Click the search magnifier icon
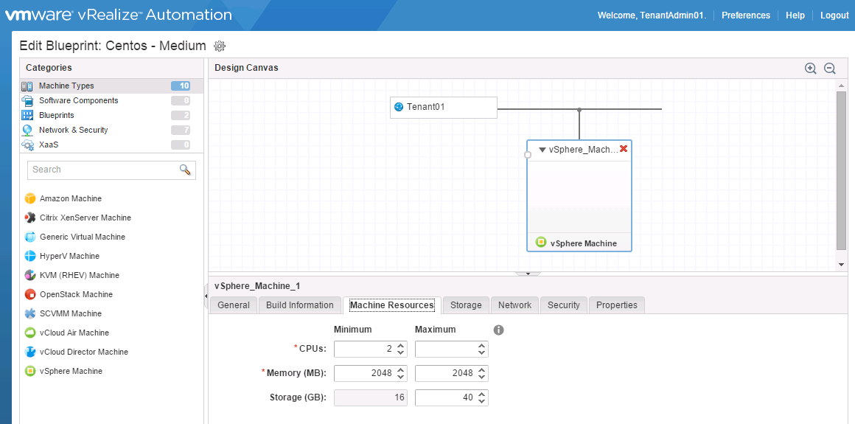 click(186, 170)
